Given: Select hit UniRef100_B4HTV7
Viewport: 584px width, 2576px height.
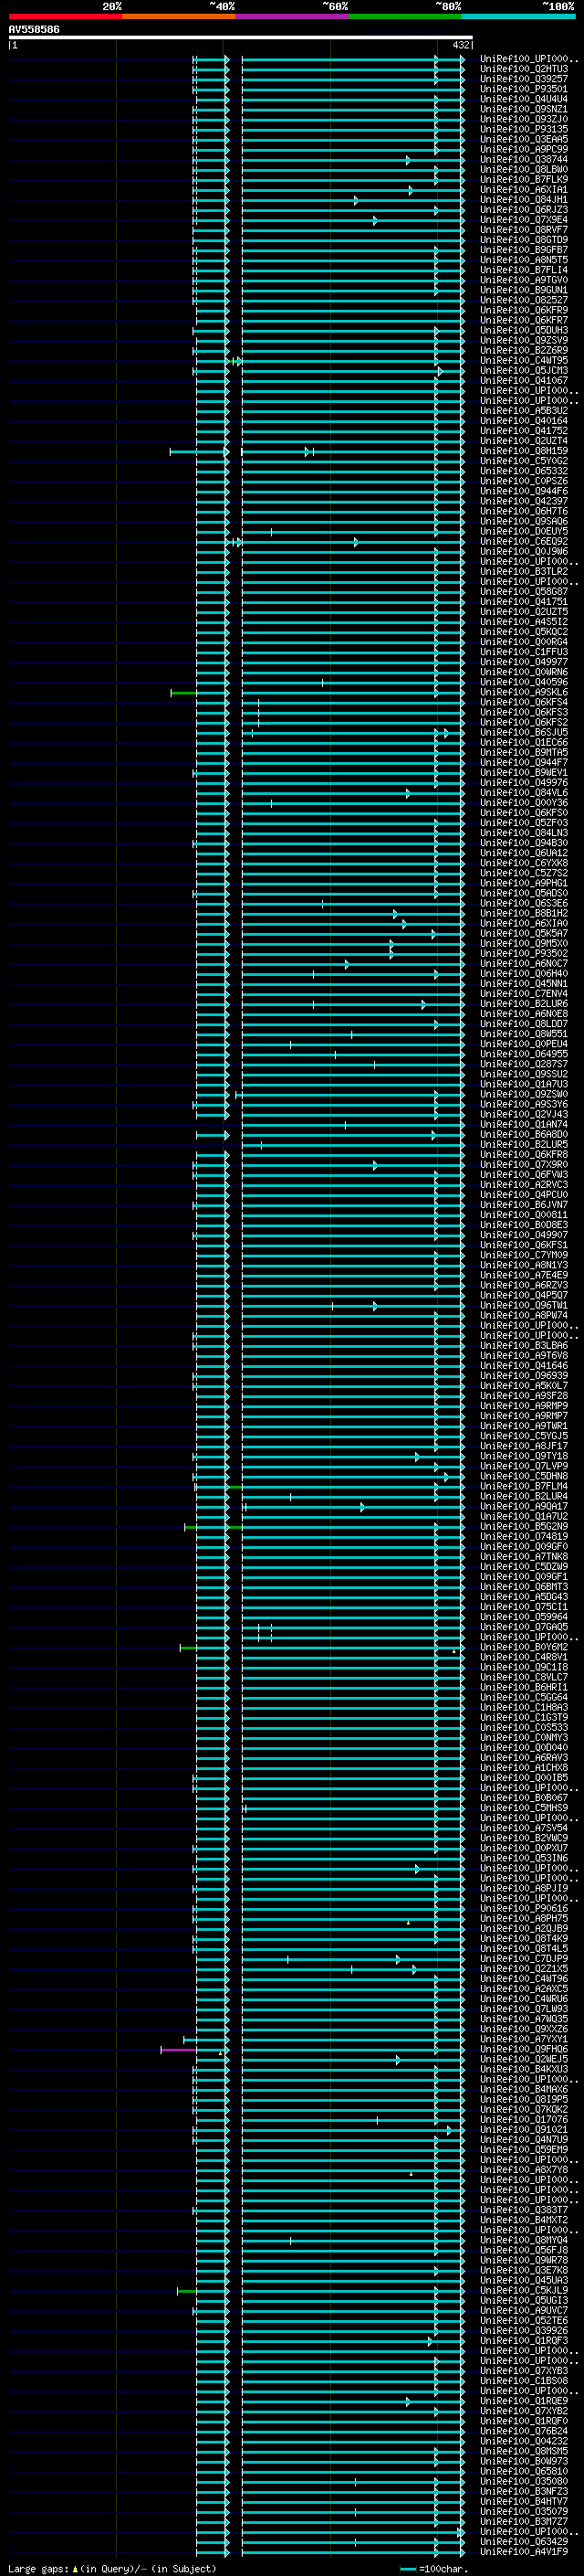Looking at the screenshot, I should 524,2501.
